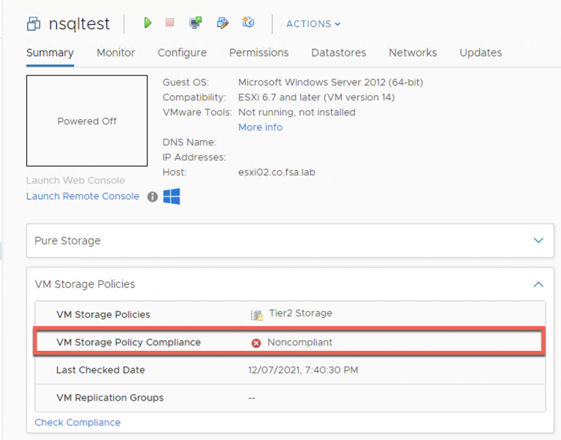Click the Powered Off console thumbnail
561x440 pixels.
click(x=87, y=121)
